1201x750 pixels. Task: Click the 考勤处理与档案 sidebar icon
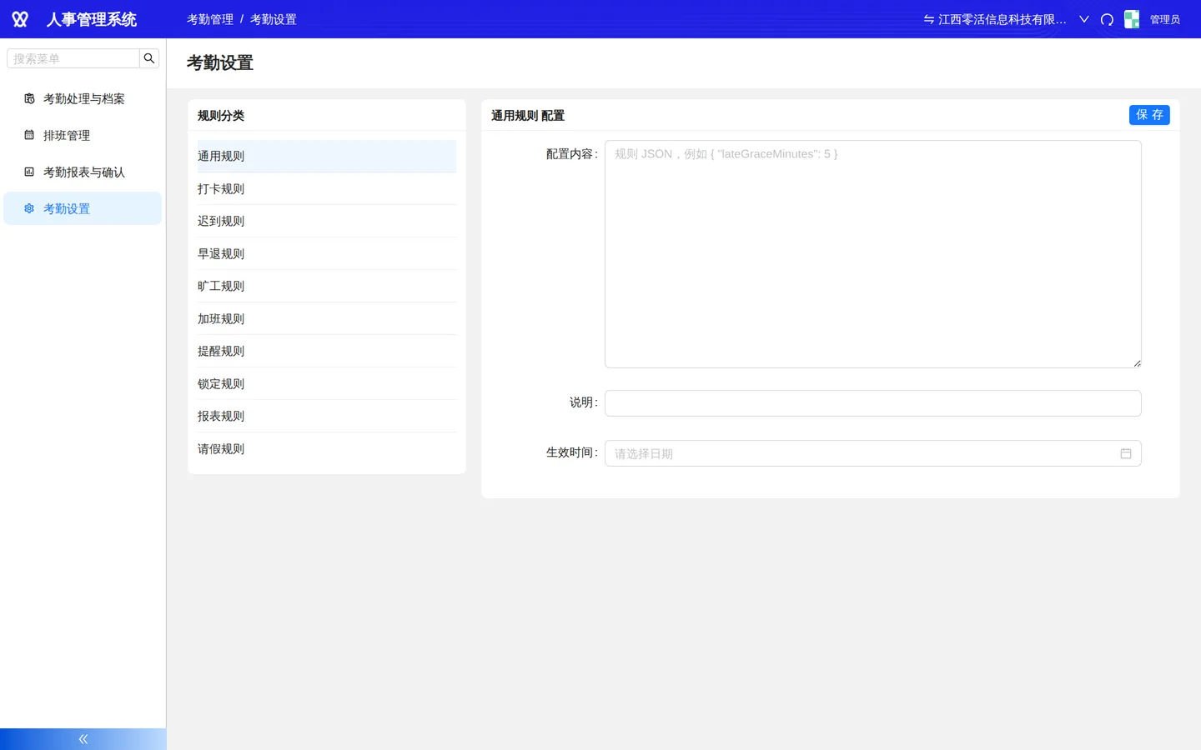[x=29, y=99]
